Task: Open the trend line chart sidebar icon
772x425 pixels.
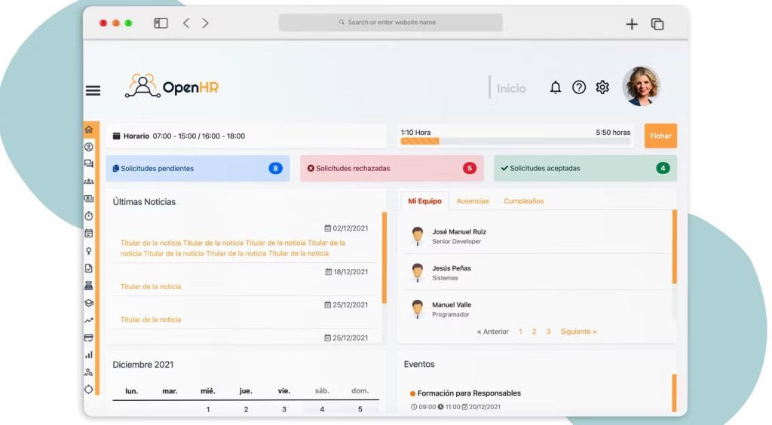Action: pos(89,320)
